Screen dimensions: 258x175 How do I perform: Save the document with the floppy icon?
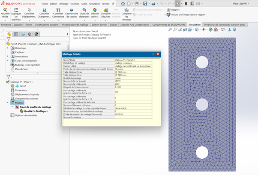145,3
